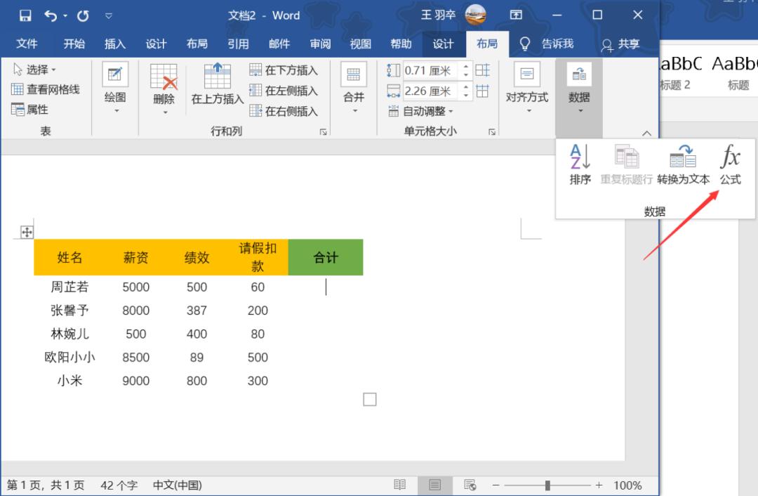Viewport: 758px width, 496px height.
Task: Collapse the ribbon with the chevron
Action: click(x=646, y=133)
